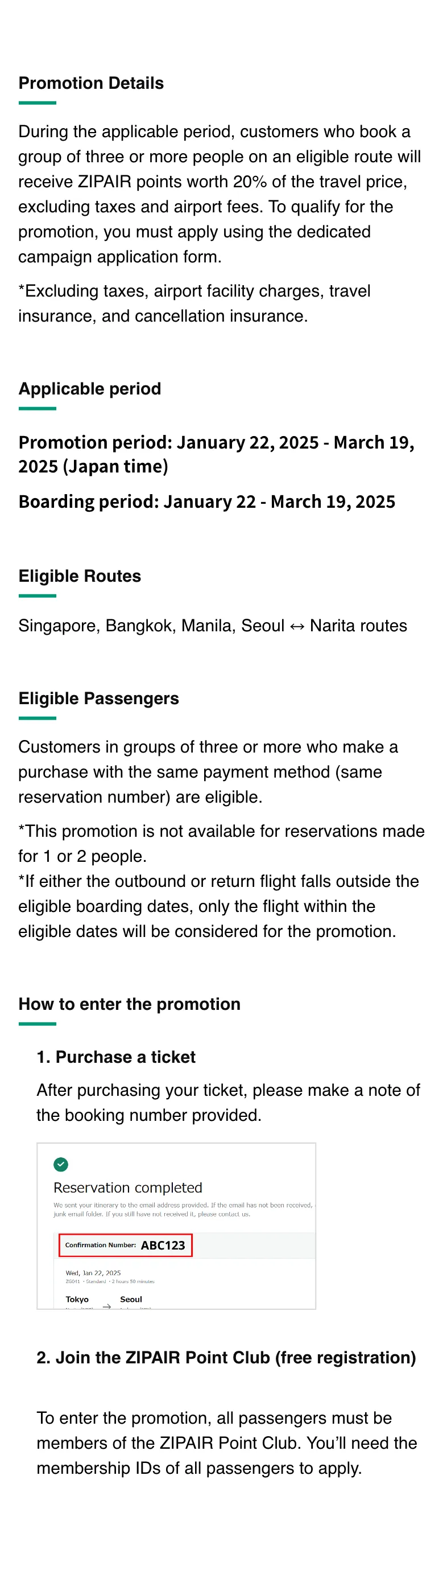The image size is (447, 1570).
Task: Click the Boarding period dates line
Action: 206,502
